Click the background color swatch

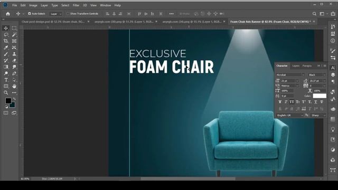click(13, 106)
